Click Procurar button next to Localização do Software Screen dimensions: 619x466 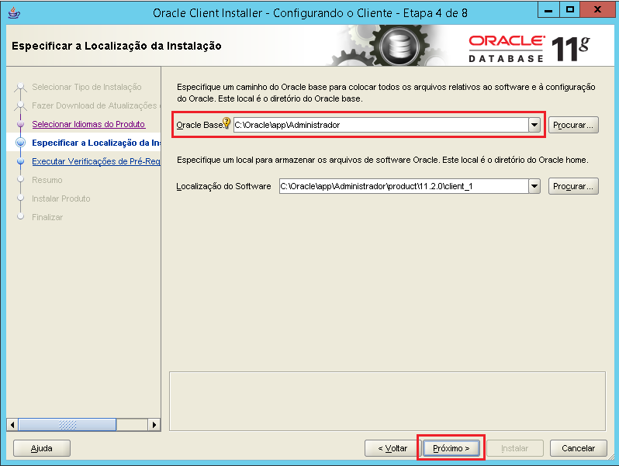coord(573,186)
